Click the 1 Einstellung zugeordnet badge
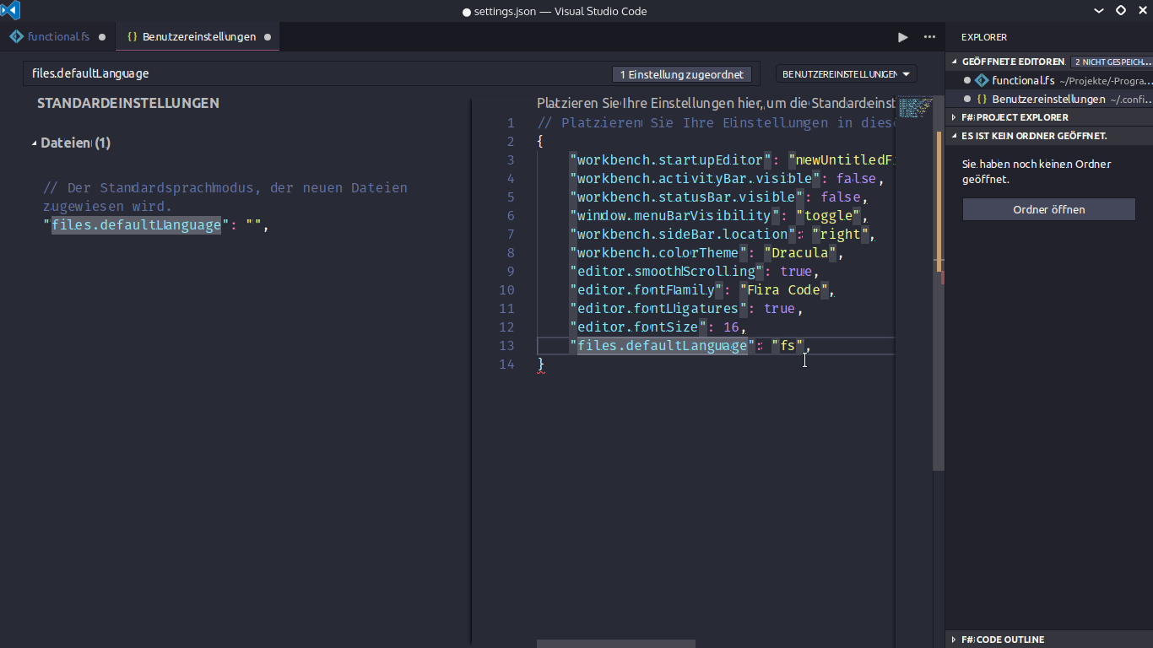1153x648 pixels. 682,74
